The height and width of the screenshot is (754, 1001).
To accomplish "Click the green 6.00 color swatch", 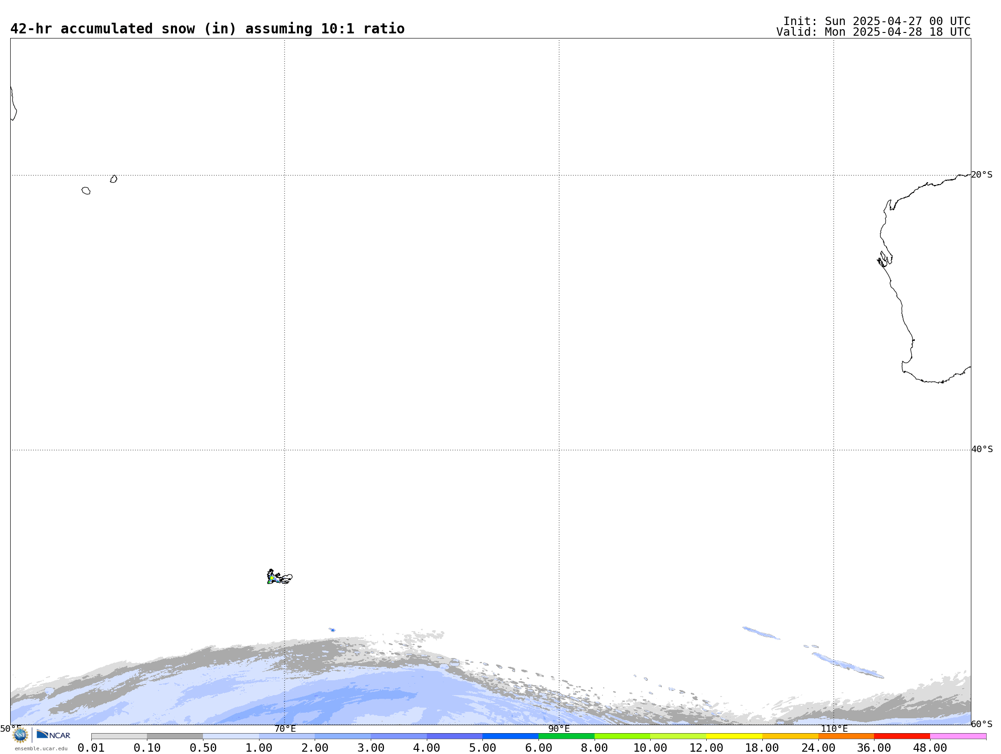I will click(566, 736).
